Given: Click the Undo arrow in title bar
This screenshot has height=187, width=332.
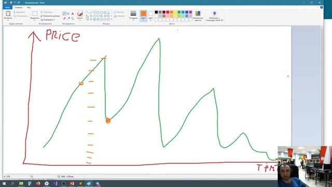Looking at the screenshot, I should [15, 3].
